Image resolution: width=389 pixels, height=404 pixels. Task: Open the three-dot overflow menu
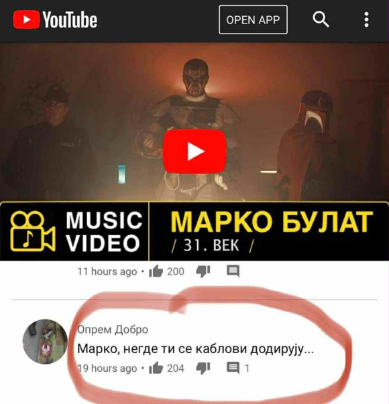coord(366,19)
